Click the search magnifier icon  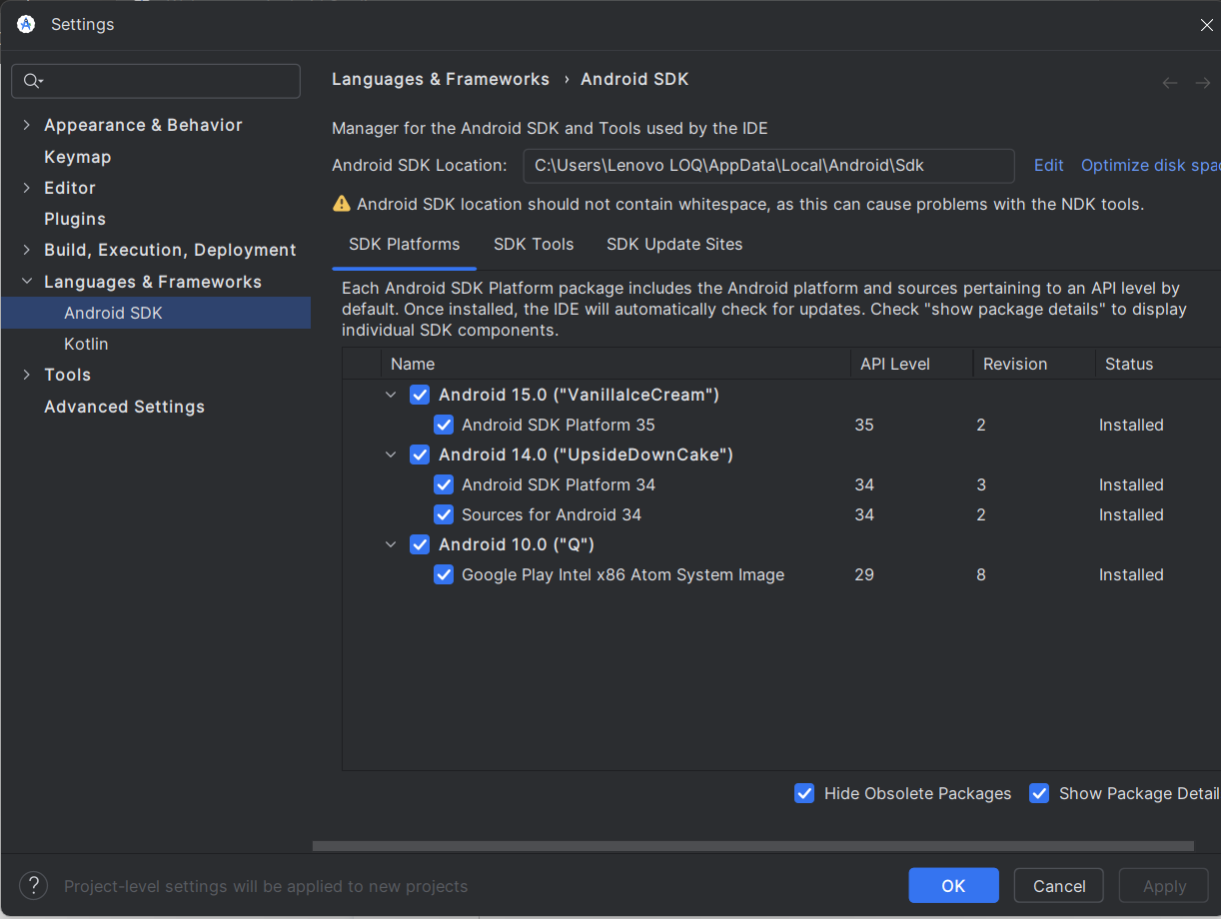pos(32,81)
